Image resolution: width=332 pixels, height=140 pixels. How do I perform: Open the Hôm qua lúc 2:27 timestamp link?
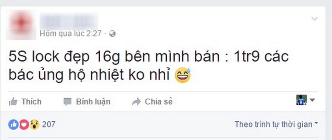tap(71, 33)
